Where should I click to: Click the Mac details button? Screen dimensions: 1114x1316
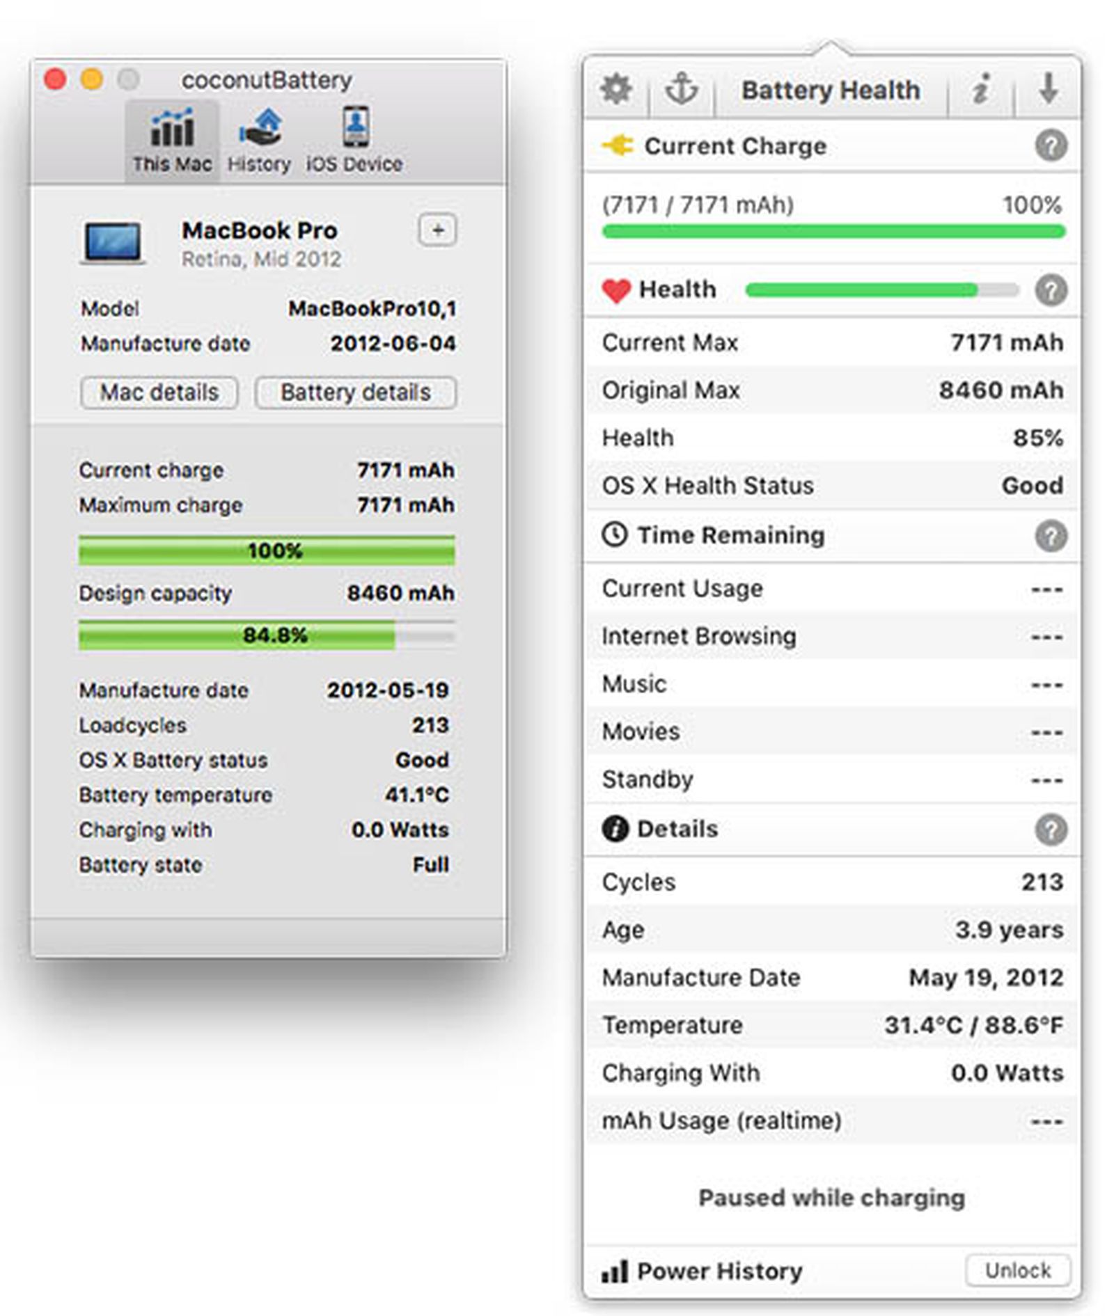coord(159,393)
